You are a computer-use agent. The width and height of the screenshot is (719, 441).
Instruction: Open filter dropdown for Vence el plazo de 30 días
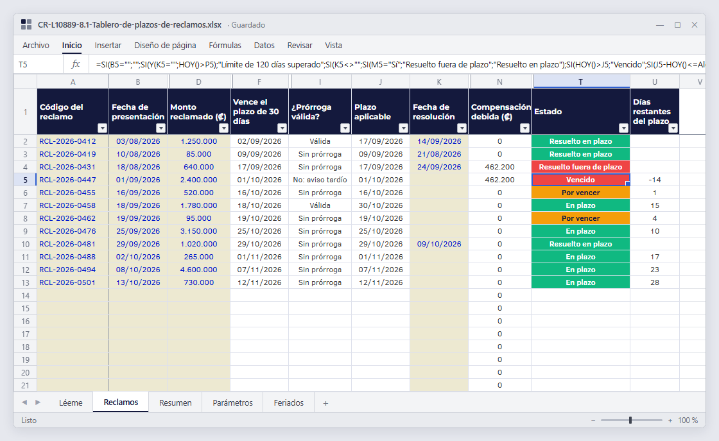click(x=282, y=128)
